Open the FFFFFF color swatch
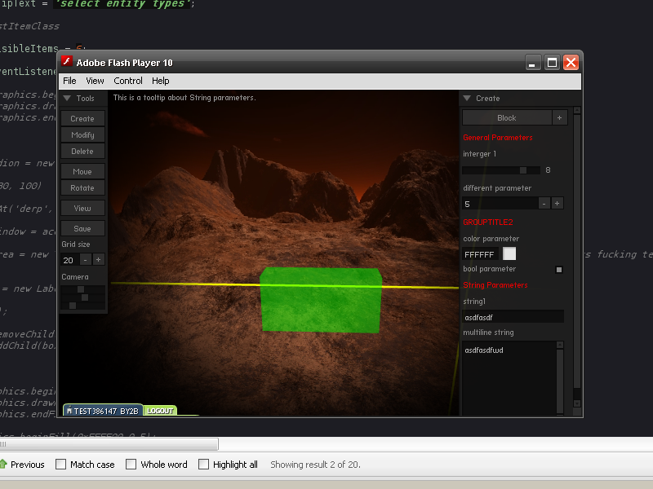The image size is (653, 489). coord(510,254)
